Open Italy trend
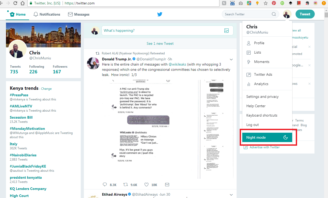The height and width of the screenshot is (198, 328). point(14,144)
